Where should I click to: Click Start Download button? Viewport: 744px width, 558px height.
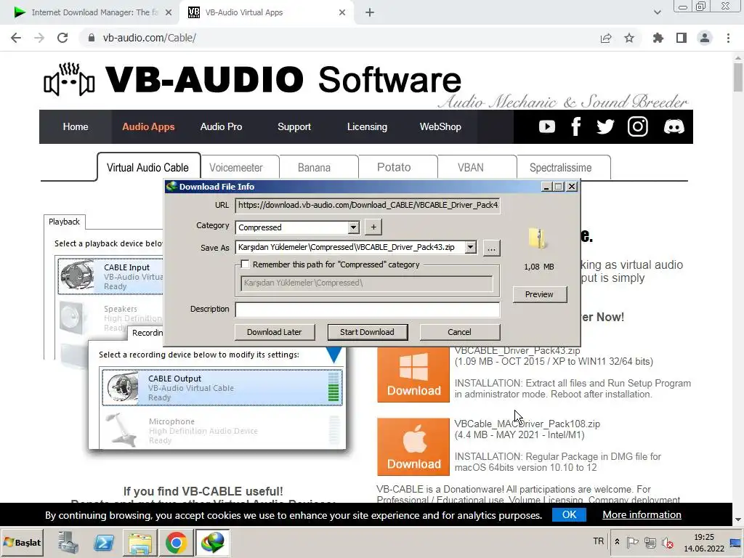pos(367,332)
